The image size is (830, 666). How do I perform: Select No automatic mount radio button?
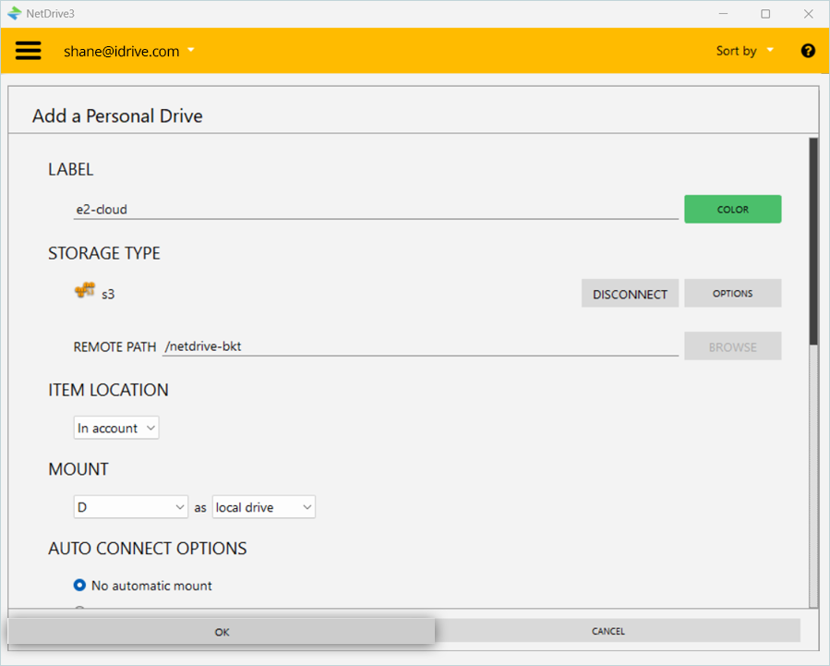[x=80, y=586]
